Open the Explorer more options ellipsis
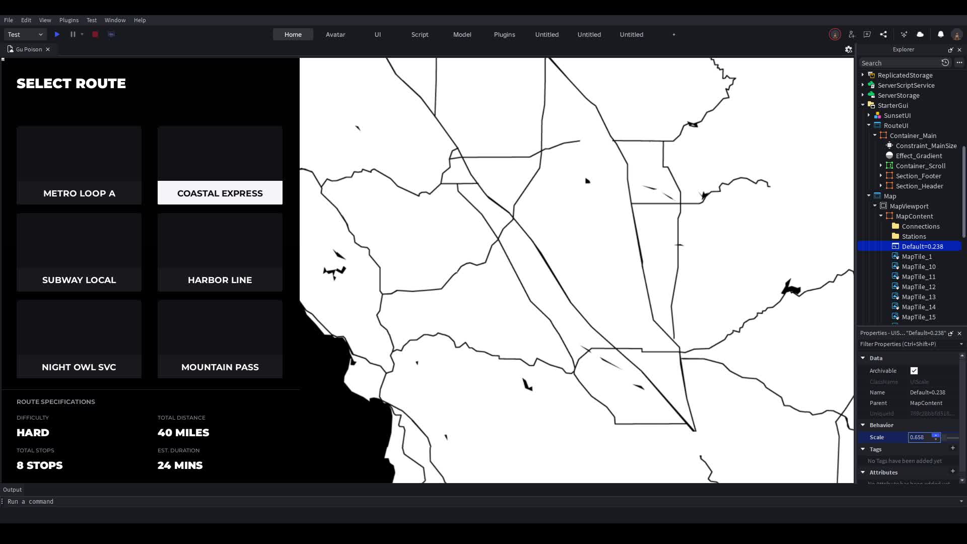Image resolution: width=967 pixels, height=544 pixels. [x=959, y=62]
